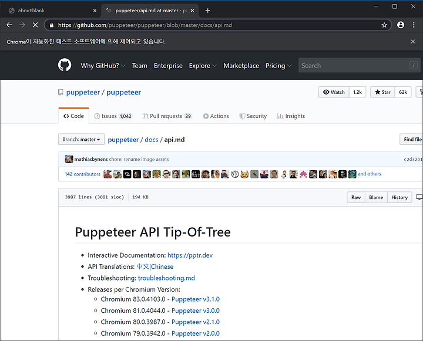Click the c2d32b1 commit hash
Screen dimensions: 423x341
click(413, 159)
